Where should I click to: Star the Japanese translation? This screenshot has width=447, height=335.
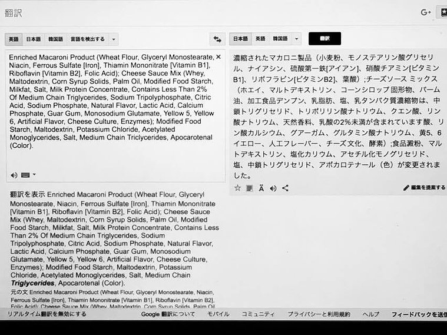[x=237, y=188]
